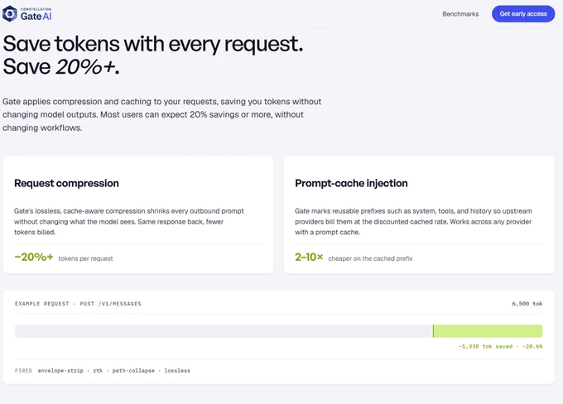
Task: Click the Get early access button
Action: pyautogui.click(x=523, y=13)
